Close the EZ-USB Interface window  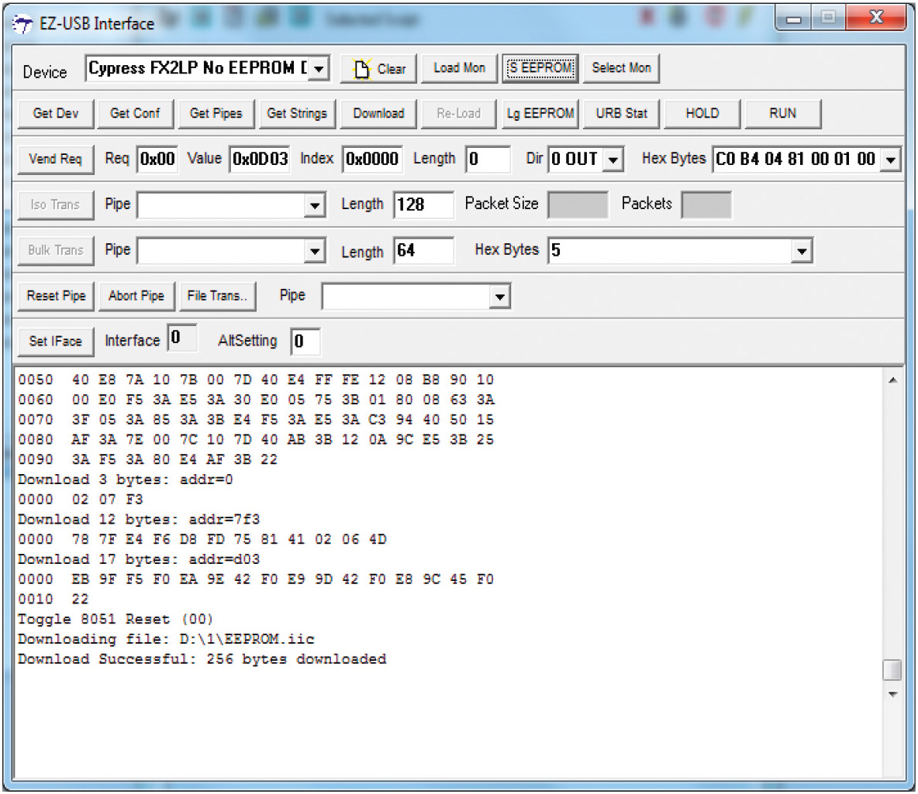[x=875, y=19]
